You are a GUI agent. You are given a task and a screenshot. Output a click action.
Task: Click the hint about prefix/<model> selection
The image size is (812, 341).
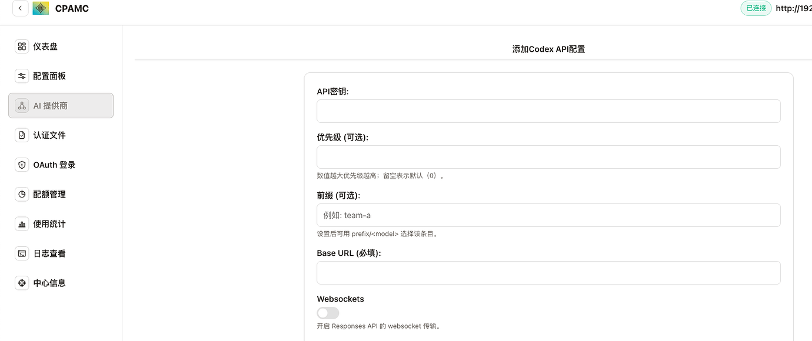click(x=378, y=234)
